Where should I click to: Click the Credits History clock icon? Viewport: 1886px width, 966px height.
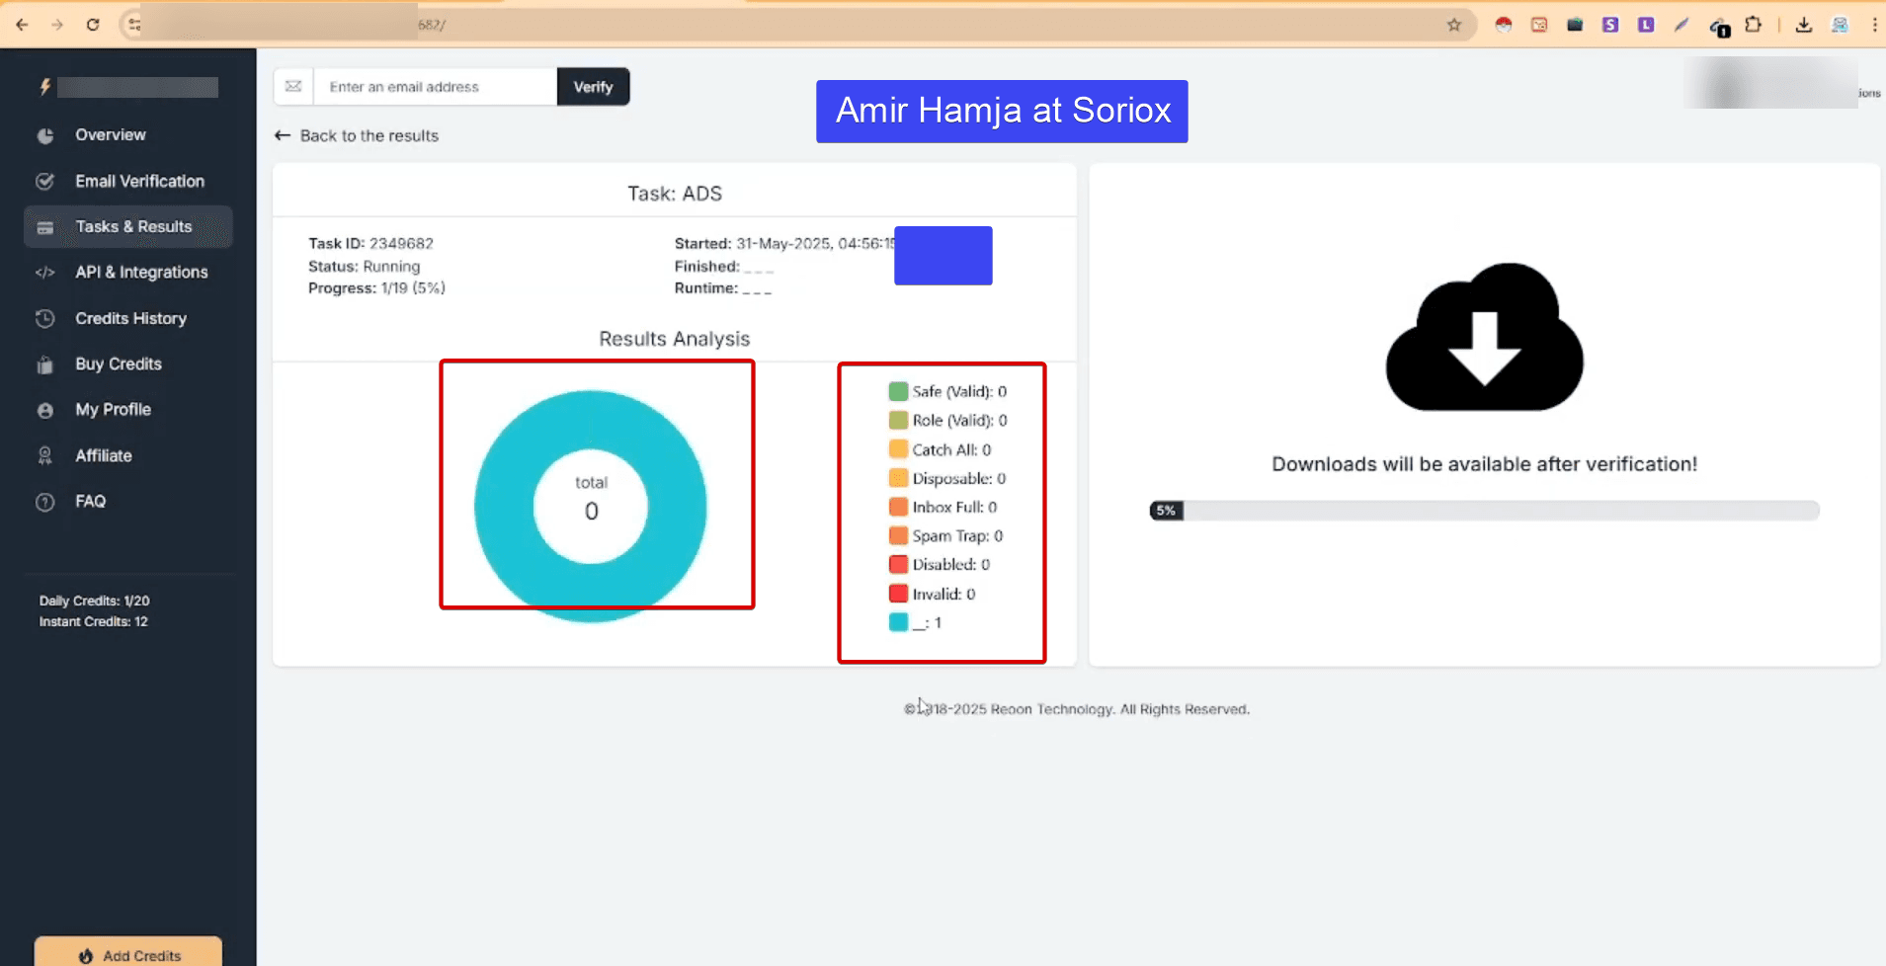(45, 319)
